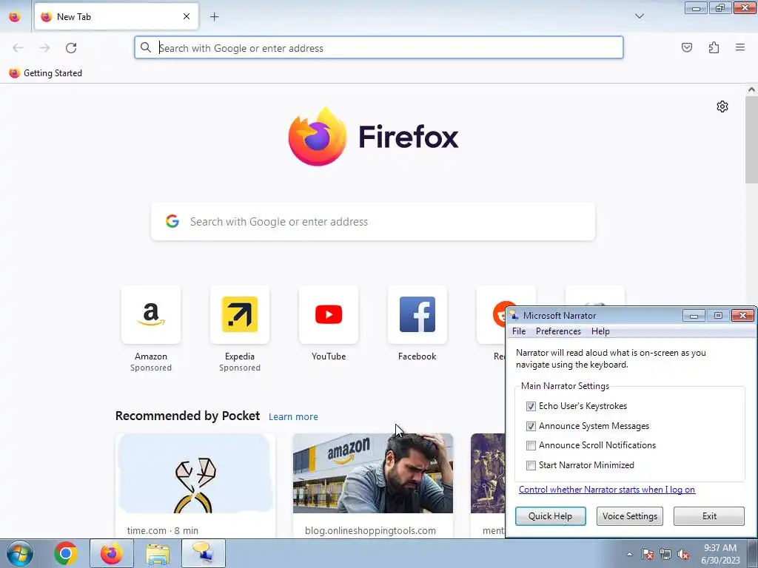Screen dimensions: 758x568
Task: Click the Microsoft Narrator title bar icon
Action: (x=514, y=315)
